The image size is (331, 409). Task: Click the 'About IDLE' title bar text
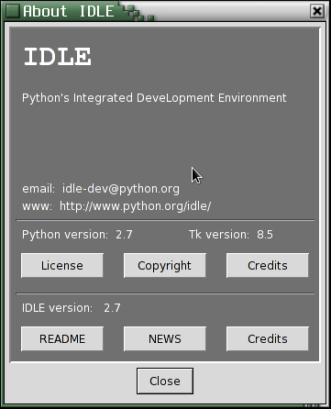point(69,11)
